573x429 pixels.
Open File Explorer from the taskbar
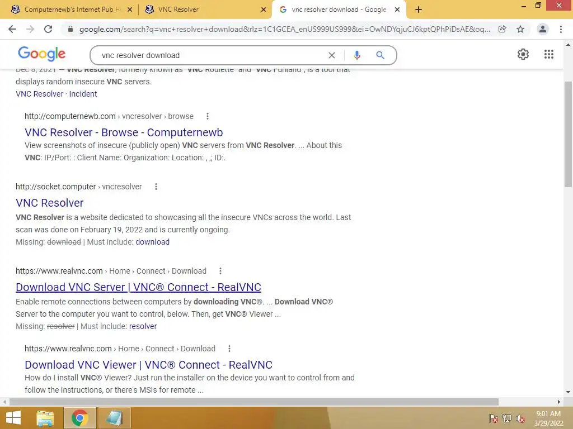[45, 418]
